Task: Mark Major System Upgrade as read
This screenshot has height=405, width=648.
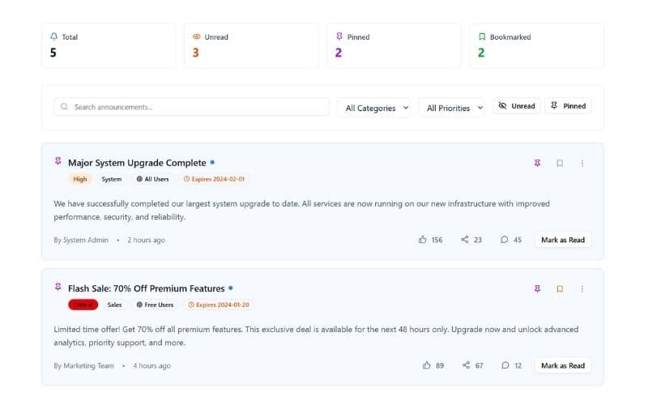Action: [x=563, y=240]
